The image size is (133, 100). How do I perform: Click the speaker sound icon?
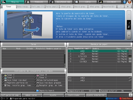tap(125, 2)
